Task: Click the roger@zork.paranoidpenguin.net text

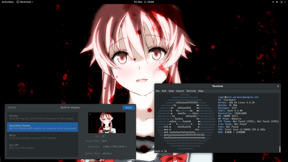Action: [238, 97]
